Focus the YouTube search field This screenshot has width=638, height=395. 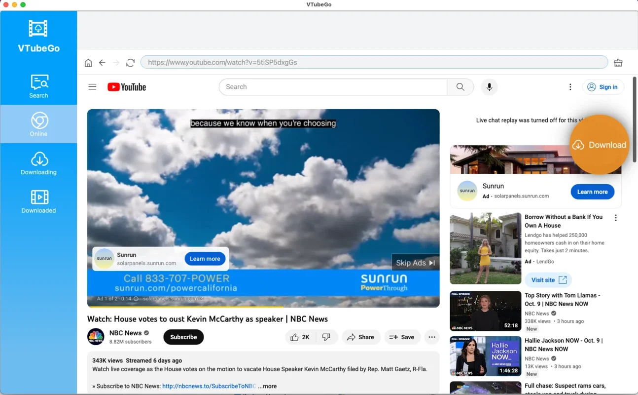[333, 87]
